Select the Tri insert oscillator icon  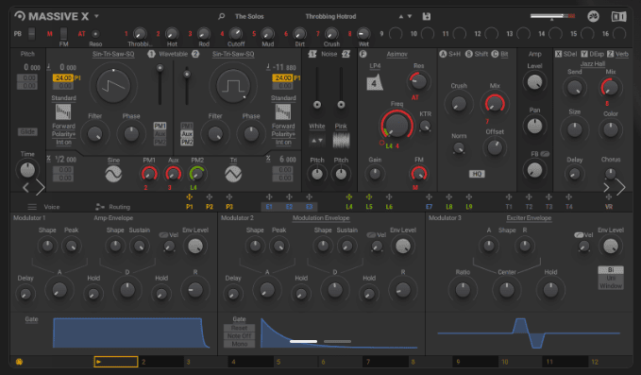pyautogui.click(x=233, y=174)
